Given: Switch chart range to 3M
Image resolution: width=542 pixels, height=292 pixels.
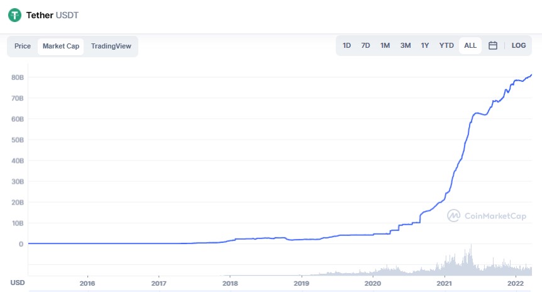Looking at the screenshot, I should 406,46.
